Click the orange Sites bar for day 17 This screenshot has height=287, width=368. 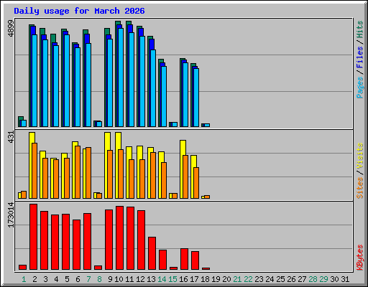click(x=196, y=183)
